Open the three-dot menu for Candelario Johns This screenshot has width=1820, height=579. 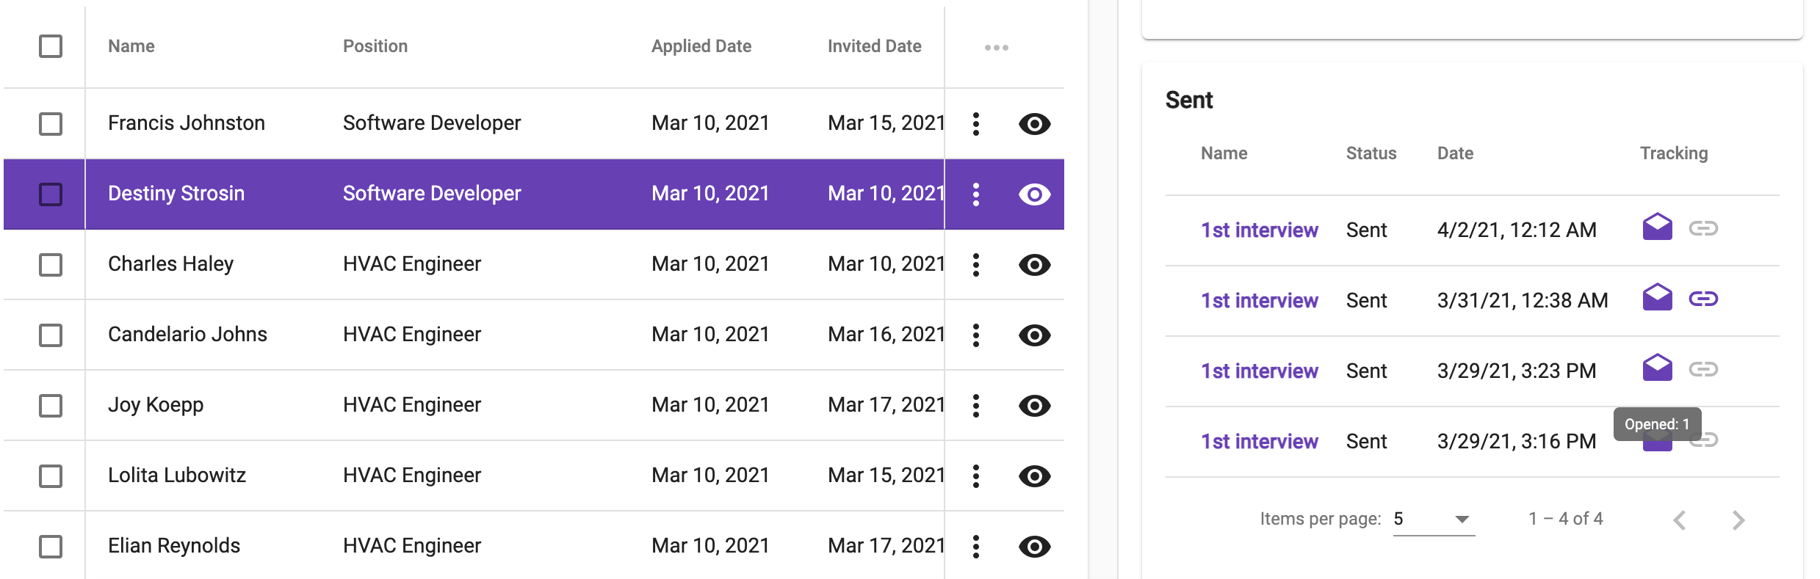pyautogui.click(x=975, y=335)
